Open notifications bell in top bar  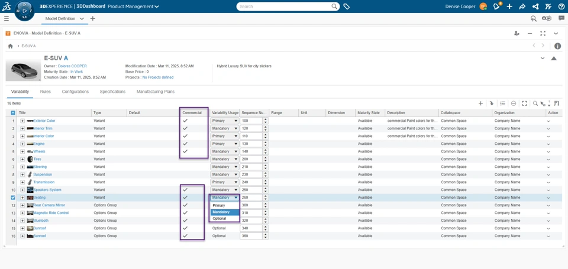(496, 7)
